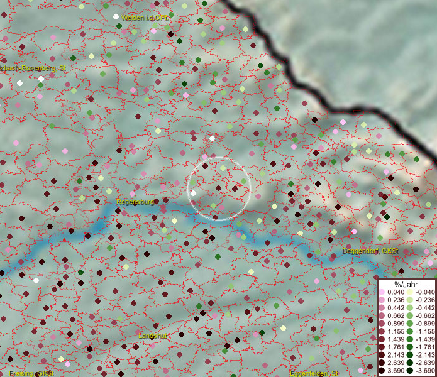
Task: Pick the -1.155 legend color swatch
Action: tap(410, 331)
